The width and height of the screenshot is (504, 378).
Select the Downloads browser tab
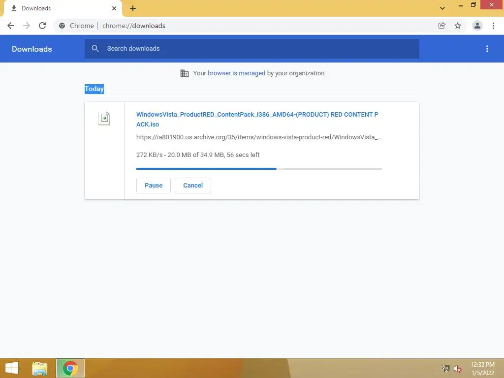click(x=63, y=8)
